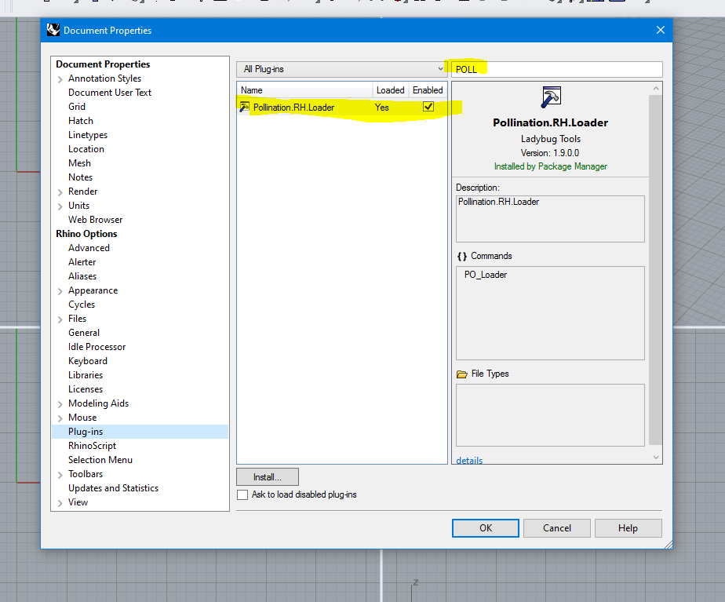Click the Document Properties tree heading
Screen dimensions: 725x602
pos(103,64)
